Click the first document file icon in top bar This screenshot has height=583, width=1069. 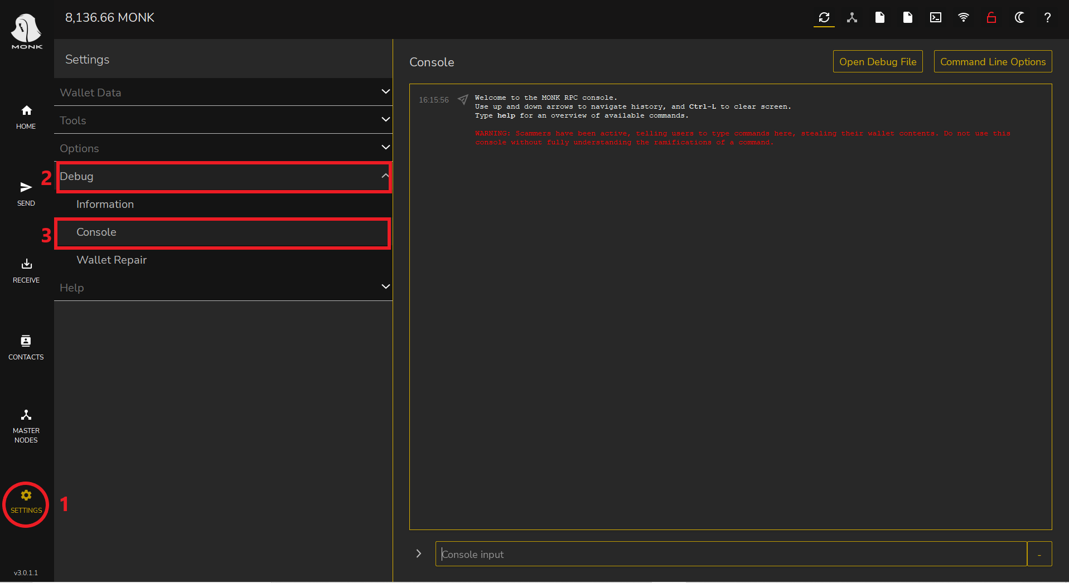[x=879, y=18]
